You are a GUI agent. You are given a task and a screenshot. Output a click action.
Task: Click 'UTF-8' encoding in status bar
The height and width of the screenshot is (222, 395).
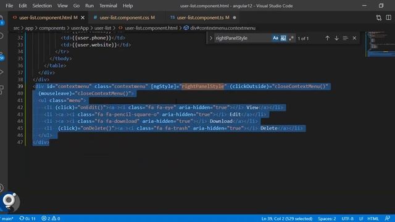(347, 218)
